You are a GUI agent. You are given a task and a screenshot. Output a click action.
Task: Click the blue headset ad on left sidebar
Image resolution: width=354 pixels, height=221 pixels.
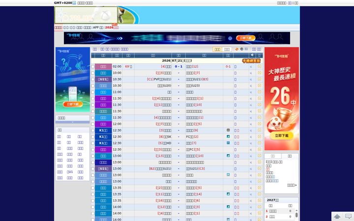tap(73, 80)
